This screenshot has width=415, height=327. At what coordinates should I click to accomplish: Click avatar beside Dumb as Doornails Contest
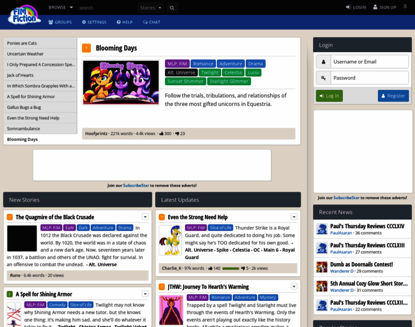322,267
